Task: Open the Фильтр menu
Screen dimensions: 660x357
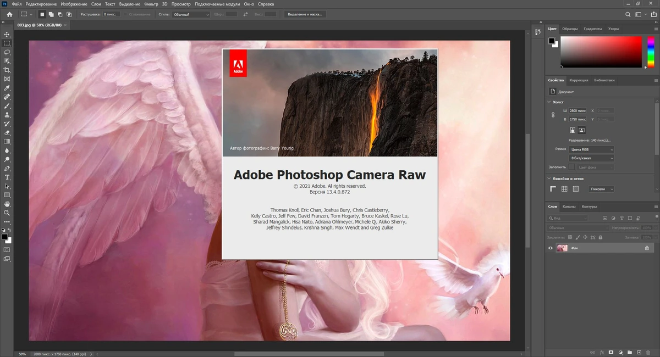Action: [151, 4]
